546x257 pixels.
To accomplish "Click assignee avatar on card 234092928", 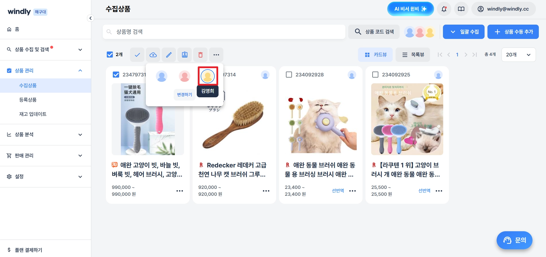I will click(x=352, y=75).
